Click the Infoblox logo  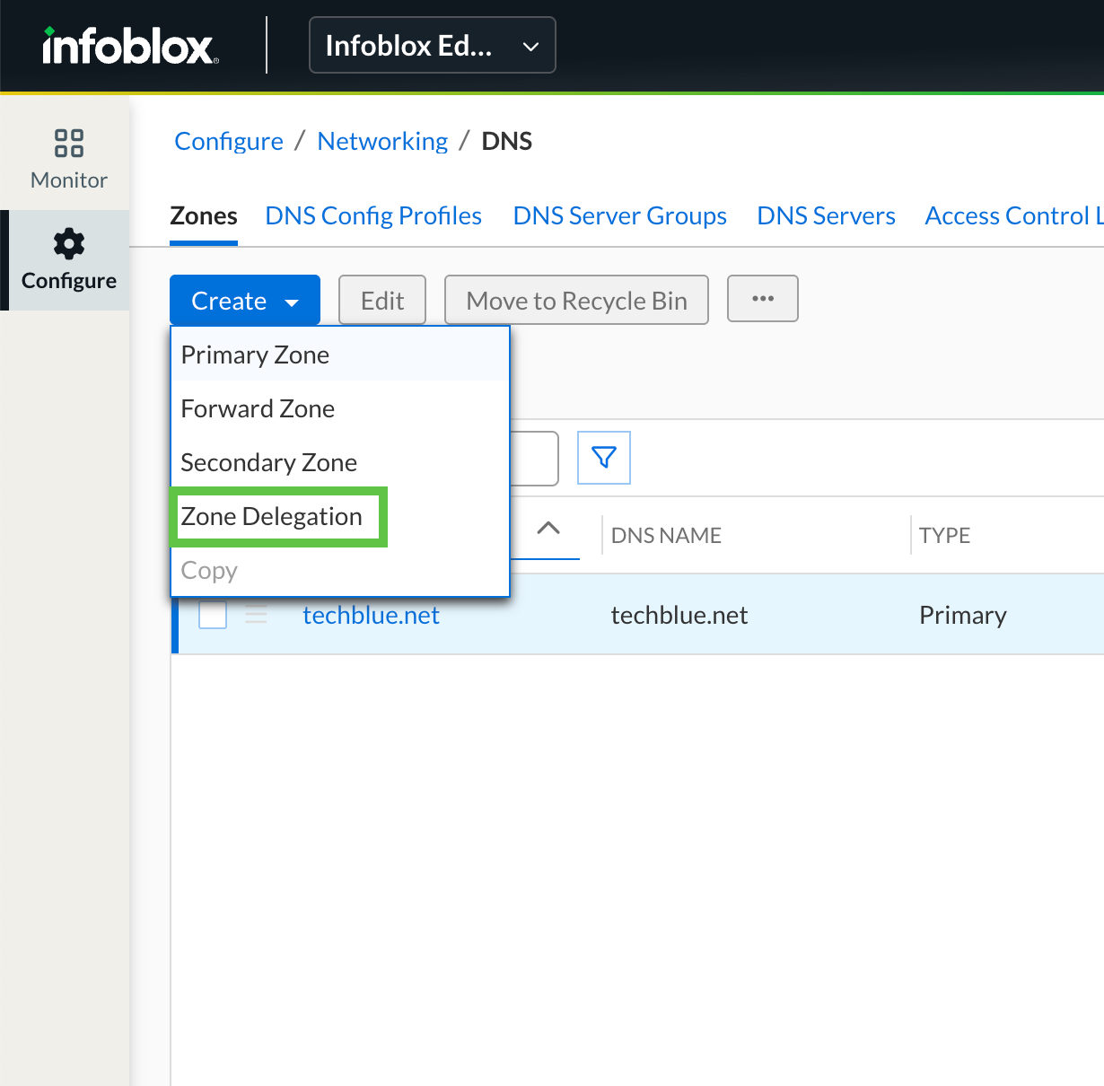click(x=130, y=46)
